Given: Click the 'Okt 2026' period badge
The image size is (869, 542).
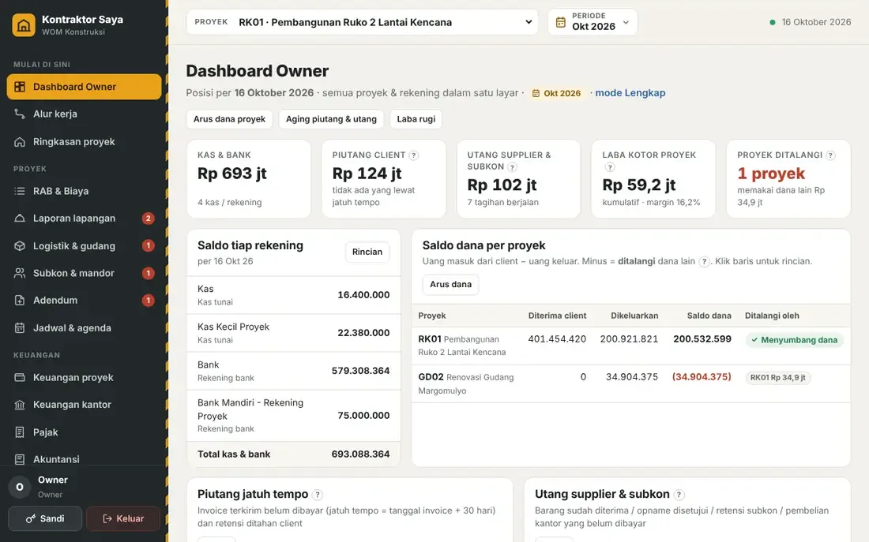Looking at the screenshot, I should coord(557,94).
